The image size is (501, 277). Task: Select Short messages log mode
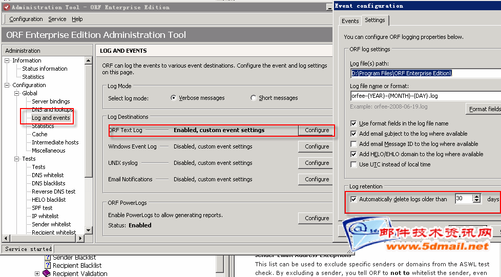click(x=254, y=98)
